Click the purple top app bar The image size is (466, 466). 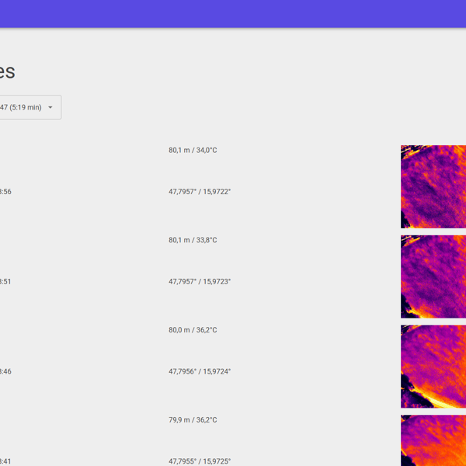(233, 13)
